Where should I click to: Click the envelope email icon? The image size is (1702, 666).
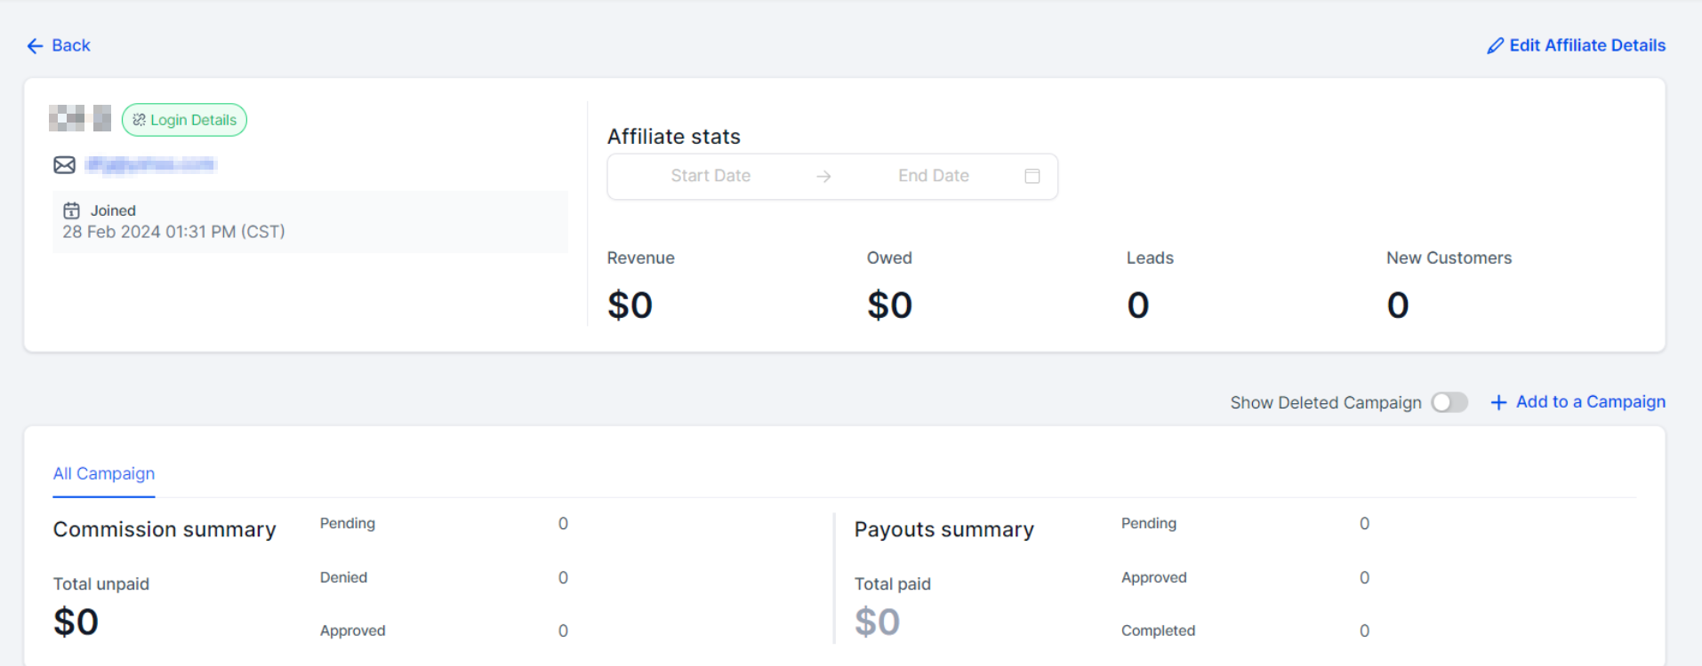click(x=65, y=165)
